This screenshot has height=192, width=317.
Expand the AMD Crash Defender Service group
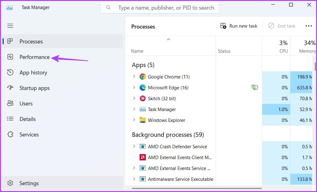click(134, 146)
